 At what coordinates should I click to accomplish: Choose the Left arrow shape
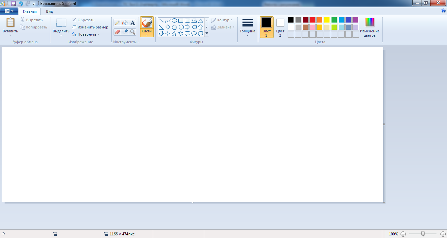click(x=194, y=27)
